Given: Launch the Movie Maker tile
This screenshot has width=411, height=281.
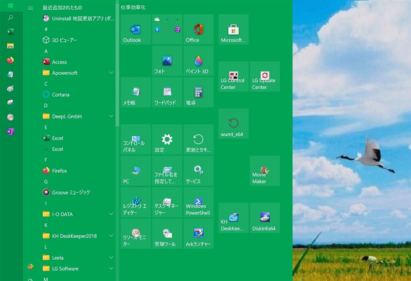Looking at the screenshot, I should tap(265, 171).
